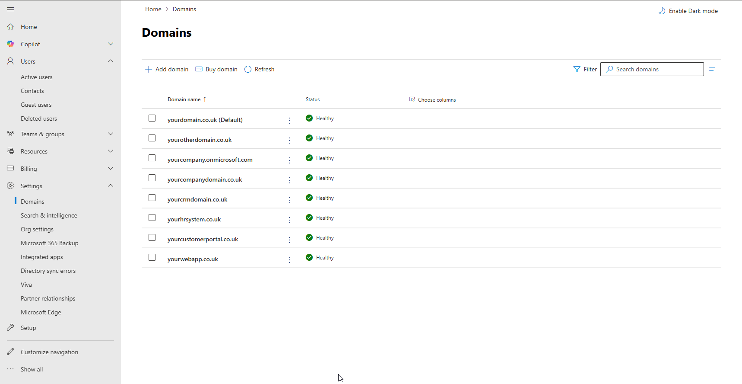Click the list view options icon

tap(713, 69)
